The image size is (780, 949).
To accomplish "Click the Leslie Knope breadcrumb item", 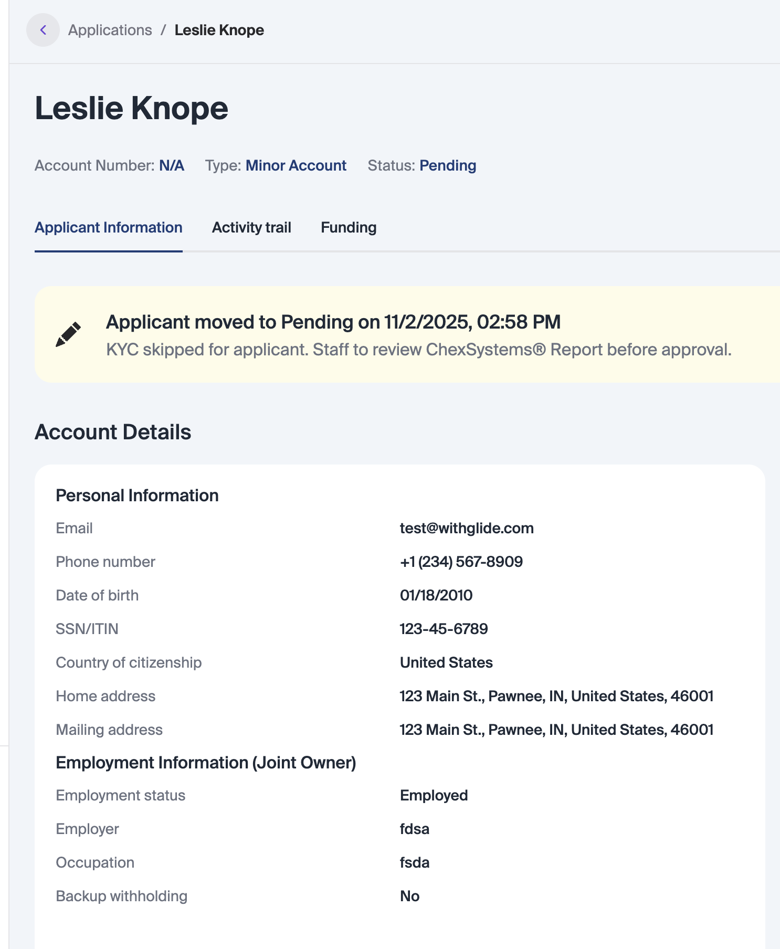I will coord(219,30).
